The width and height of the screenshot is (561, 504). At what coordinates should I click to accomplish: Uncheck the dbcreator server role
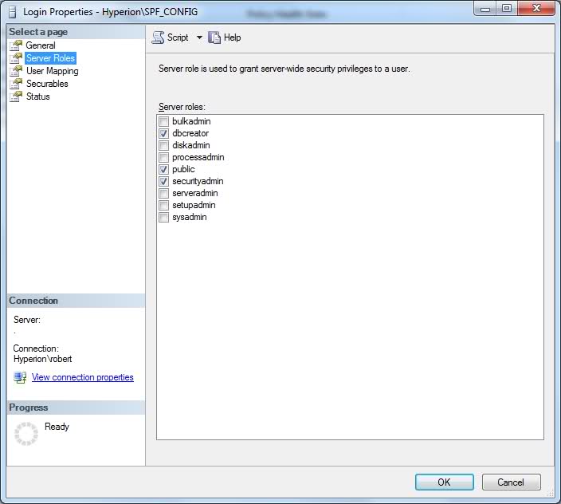[163, 133]
